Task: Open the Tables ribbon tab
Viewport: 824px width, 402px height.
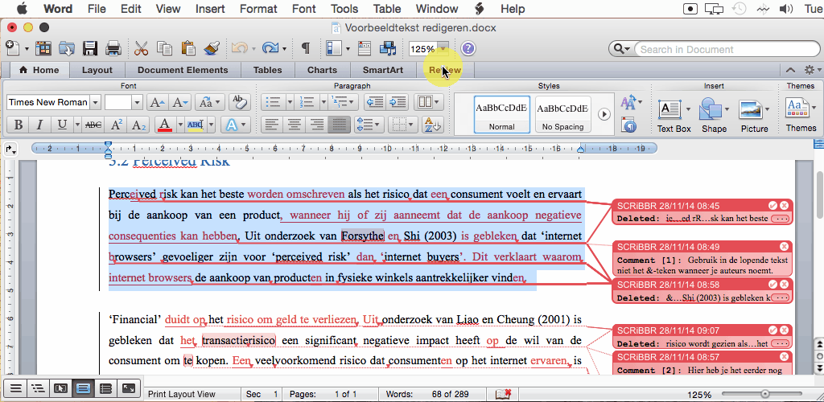Action: click(267, 70)
